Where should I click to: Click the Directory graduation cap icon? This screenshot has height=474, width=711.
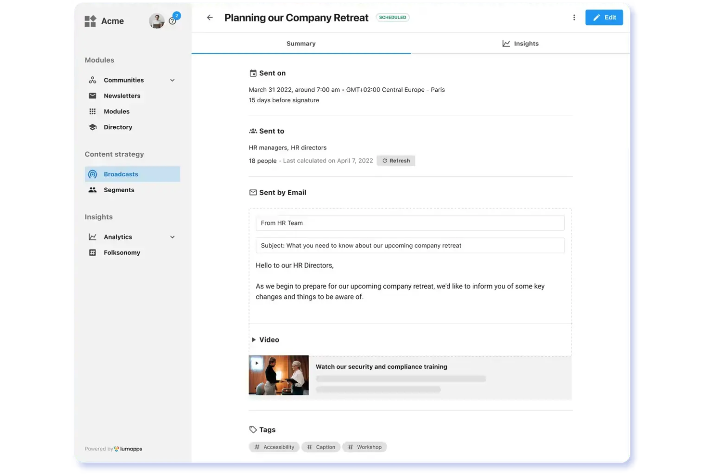point(92,127)
